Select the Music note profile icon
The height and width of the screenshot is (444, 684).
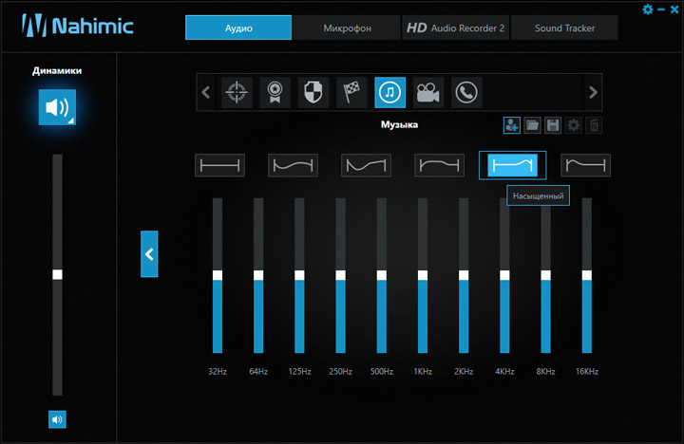[x=390, y=92]
